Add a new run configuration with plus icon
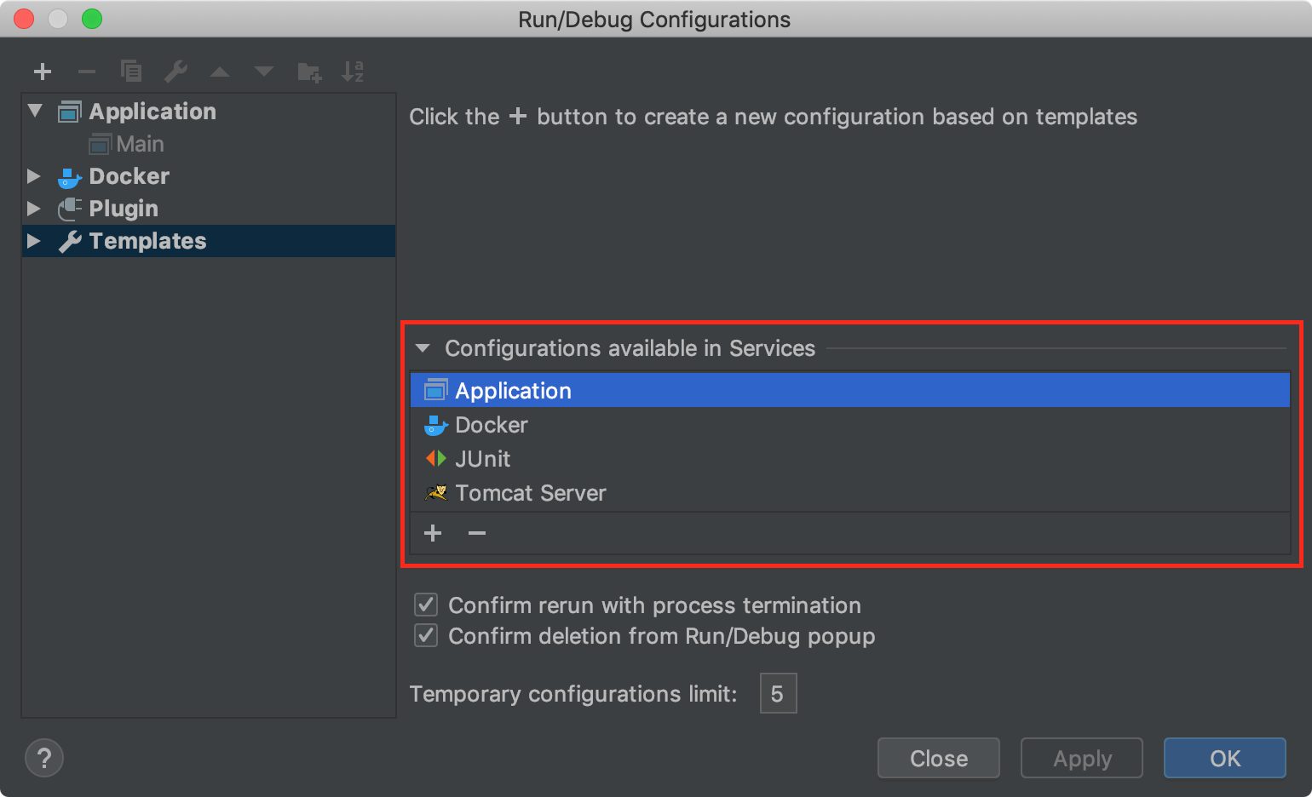The image size is (1312, 797). [43, 72]
